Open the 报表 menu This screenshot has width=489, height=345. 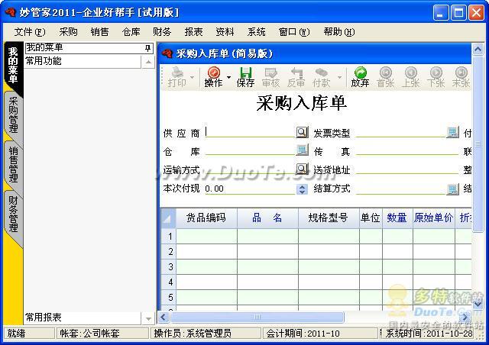pyautogui.click(x=193, y=32)
